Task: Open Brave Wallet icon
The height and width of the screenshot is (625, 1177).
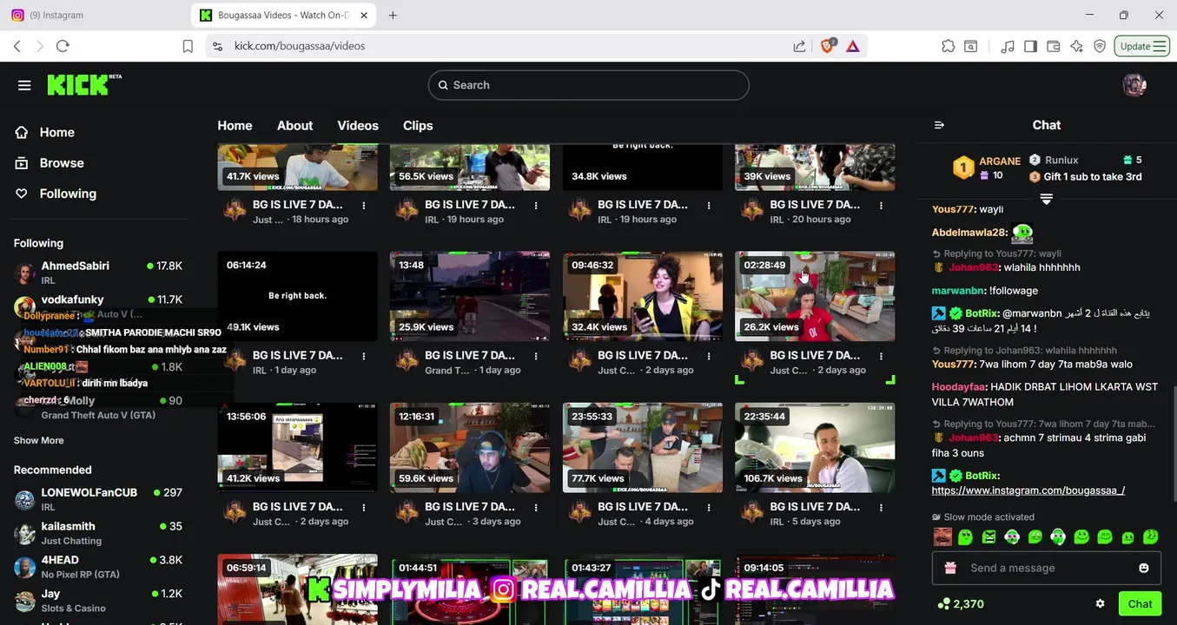Action: coord(1053,46)
